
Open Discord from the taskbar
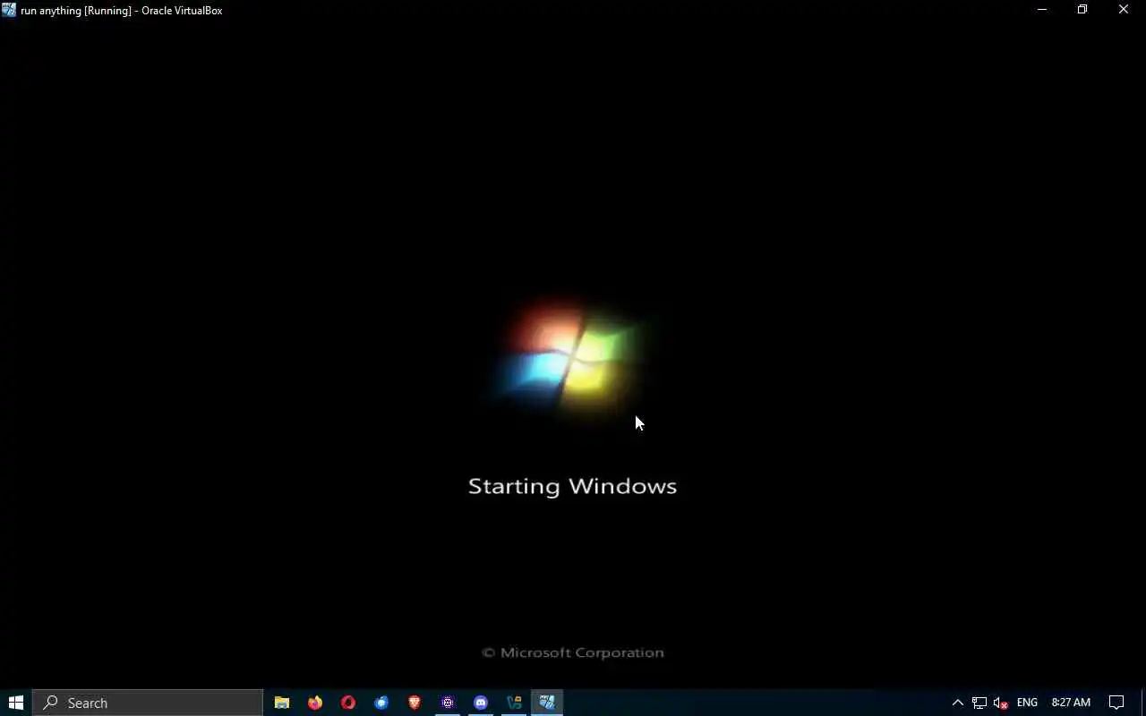[x=481, y=703]
